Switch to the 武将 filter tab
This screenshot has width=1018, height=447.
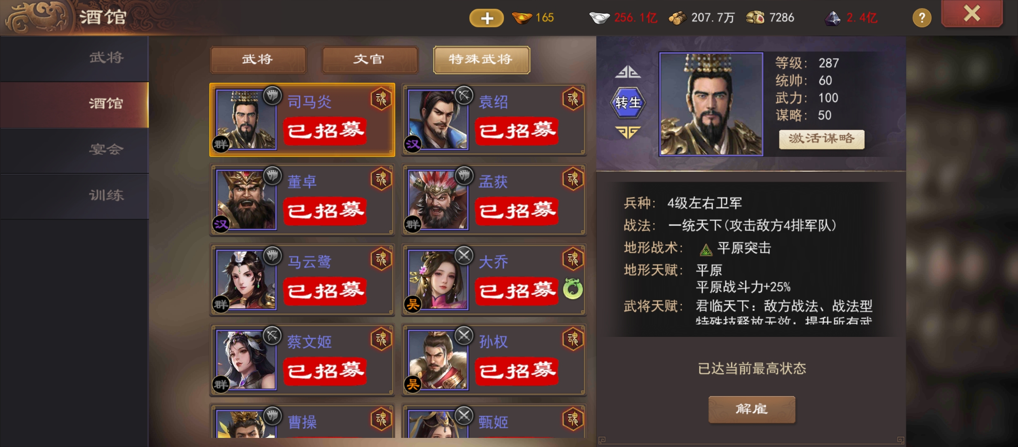258,60
